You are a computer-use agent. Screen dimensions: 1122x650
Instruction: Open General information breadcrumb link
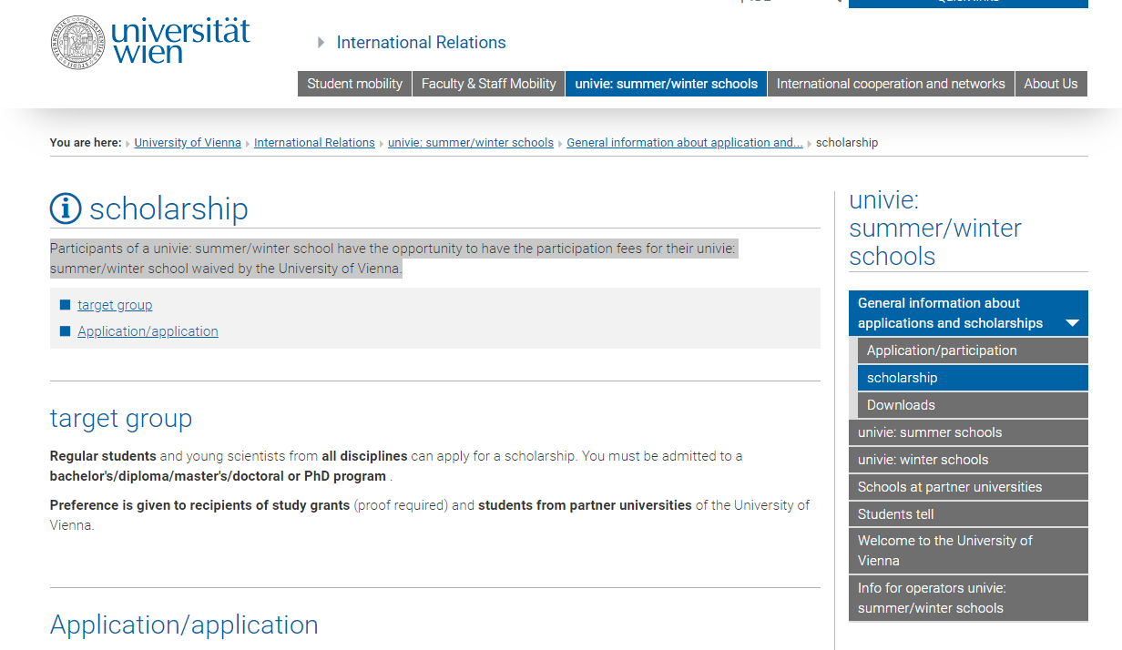[684, 143]
